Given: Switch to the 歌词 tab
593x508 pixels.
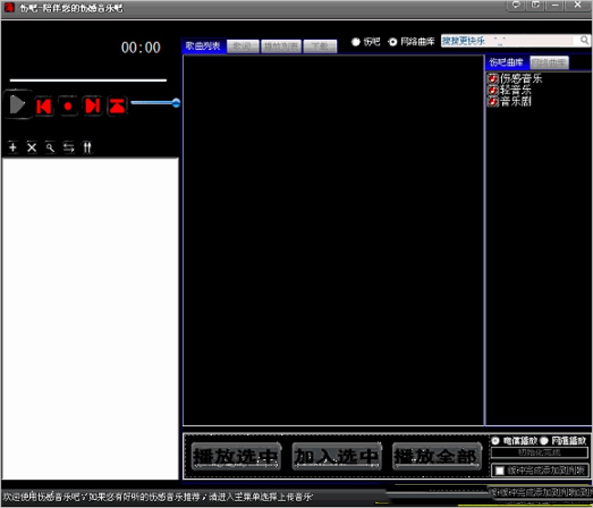Looking at the screenshot, I should click(243, 46).
